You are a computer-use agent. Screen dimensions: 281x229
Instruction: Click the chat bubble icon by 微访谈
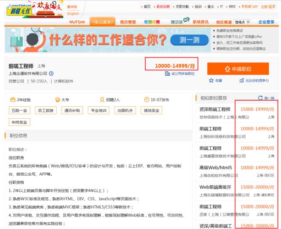[186, 19]
